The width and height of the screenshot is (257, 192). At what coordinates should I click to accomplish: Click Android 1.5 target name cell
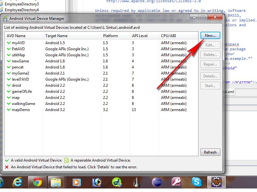coord(55,43)
